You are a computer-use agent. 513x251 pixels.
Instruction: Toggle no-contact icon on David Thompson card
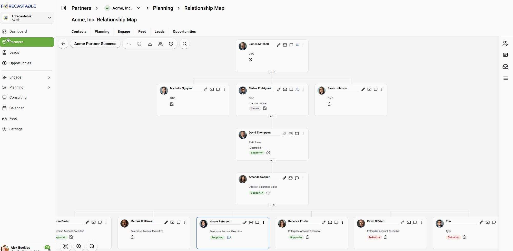(x=268, y=152)
